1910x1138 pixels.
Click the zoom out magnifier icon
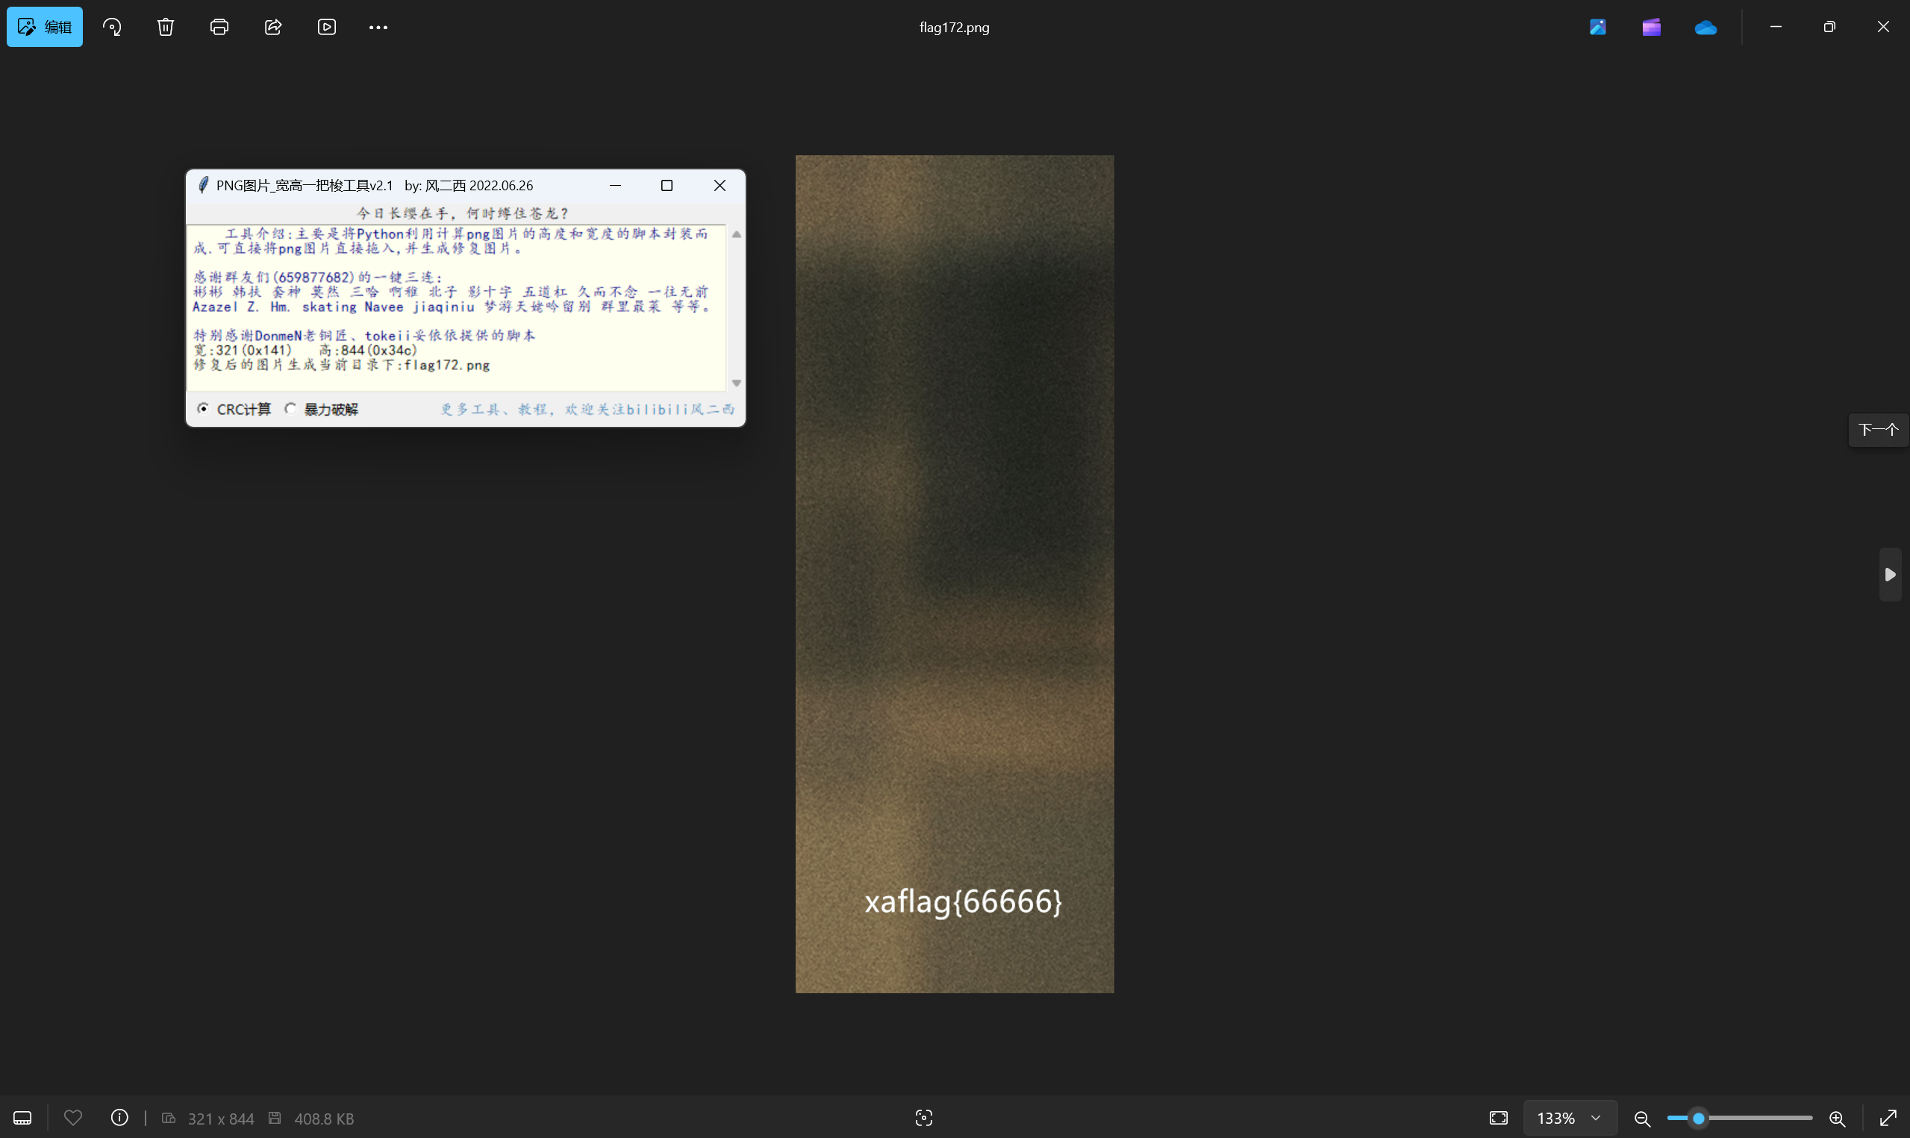[x=1642, y=1118]
